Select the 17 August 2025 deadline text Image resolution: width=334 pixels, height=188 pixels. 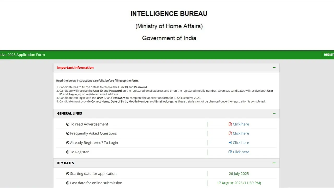239,183
